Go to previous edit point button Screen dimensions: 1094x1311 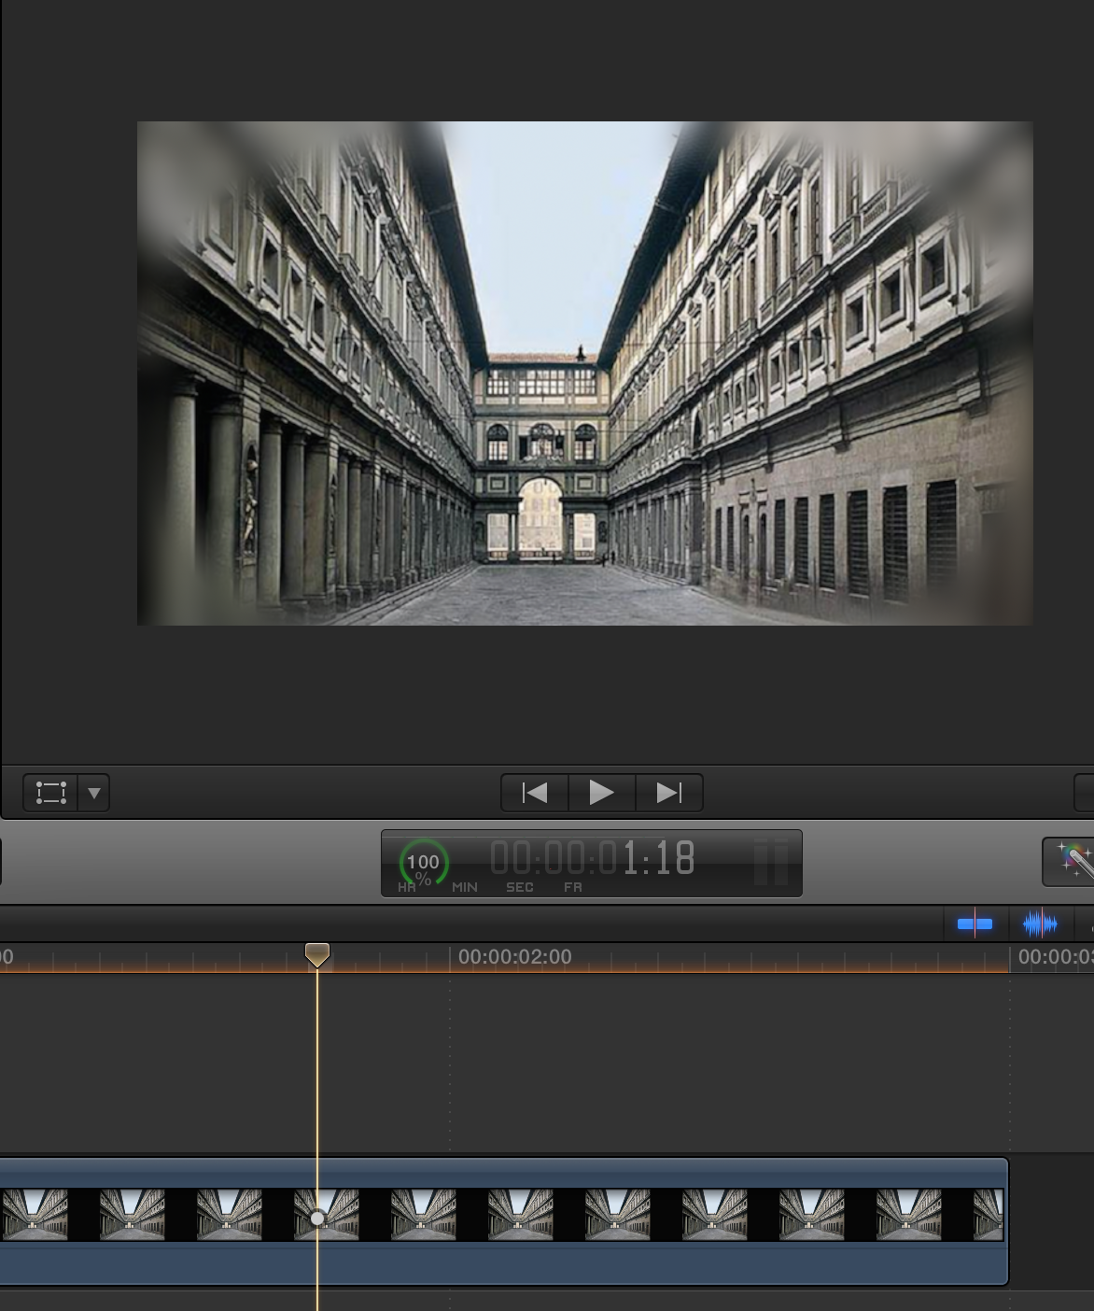[x=535, y=793]
